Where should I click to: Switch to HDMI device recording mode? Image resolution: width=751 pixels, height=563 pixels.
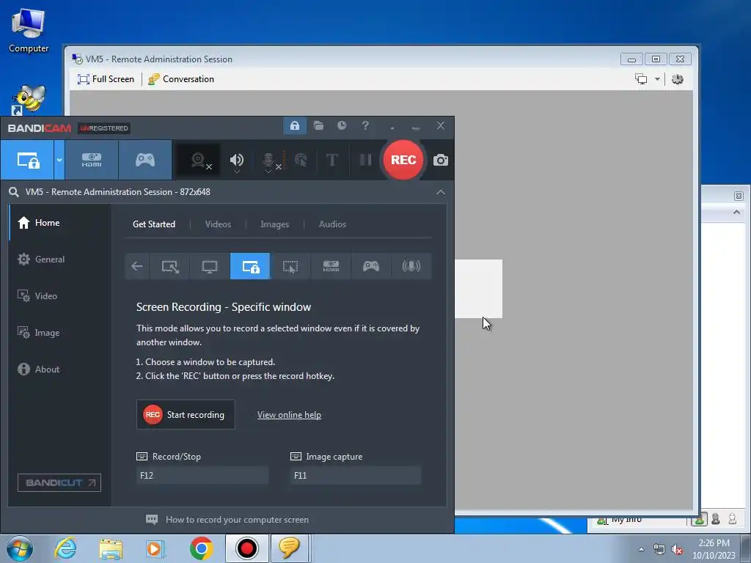point(92,160)
